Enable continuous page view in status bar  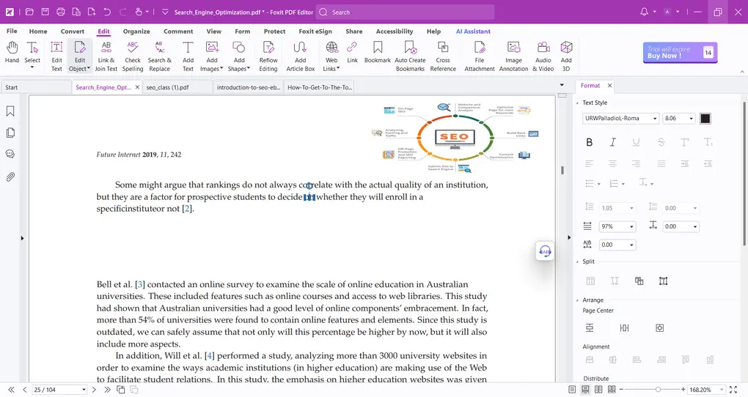[585, 390]
